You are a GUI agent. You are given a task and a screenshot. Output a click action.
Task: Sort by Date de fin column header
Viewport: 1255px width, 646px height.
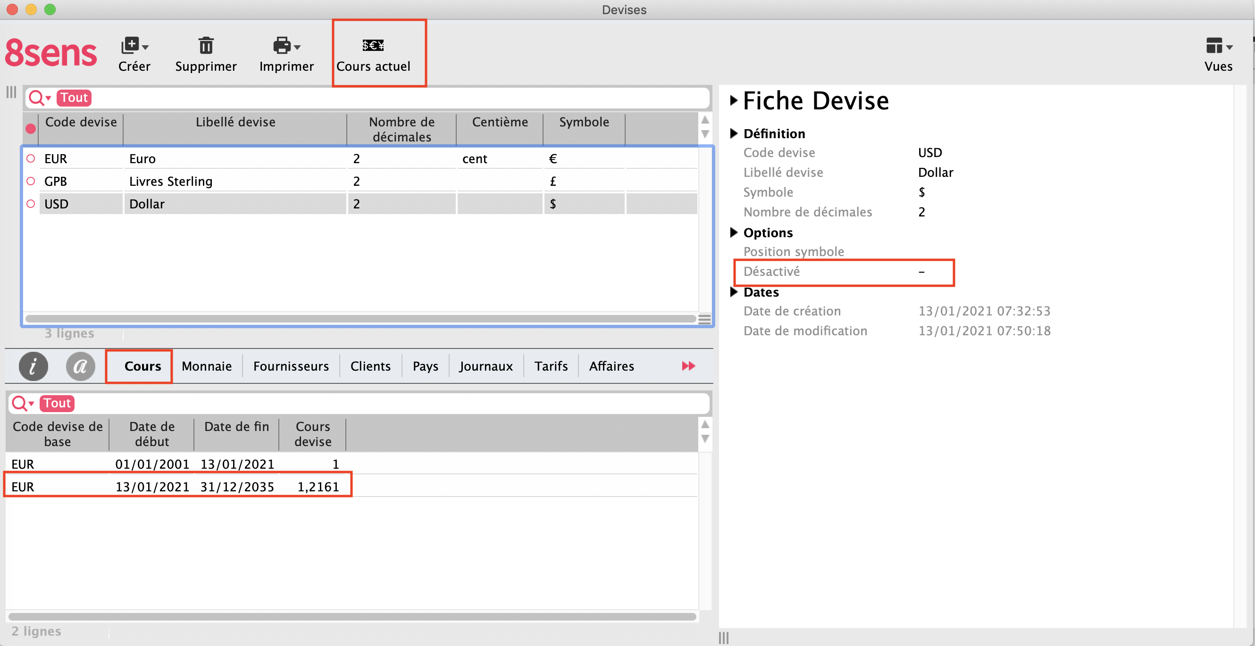point(236,434)
